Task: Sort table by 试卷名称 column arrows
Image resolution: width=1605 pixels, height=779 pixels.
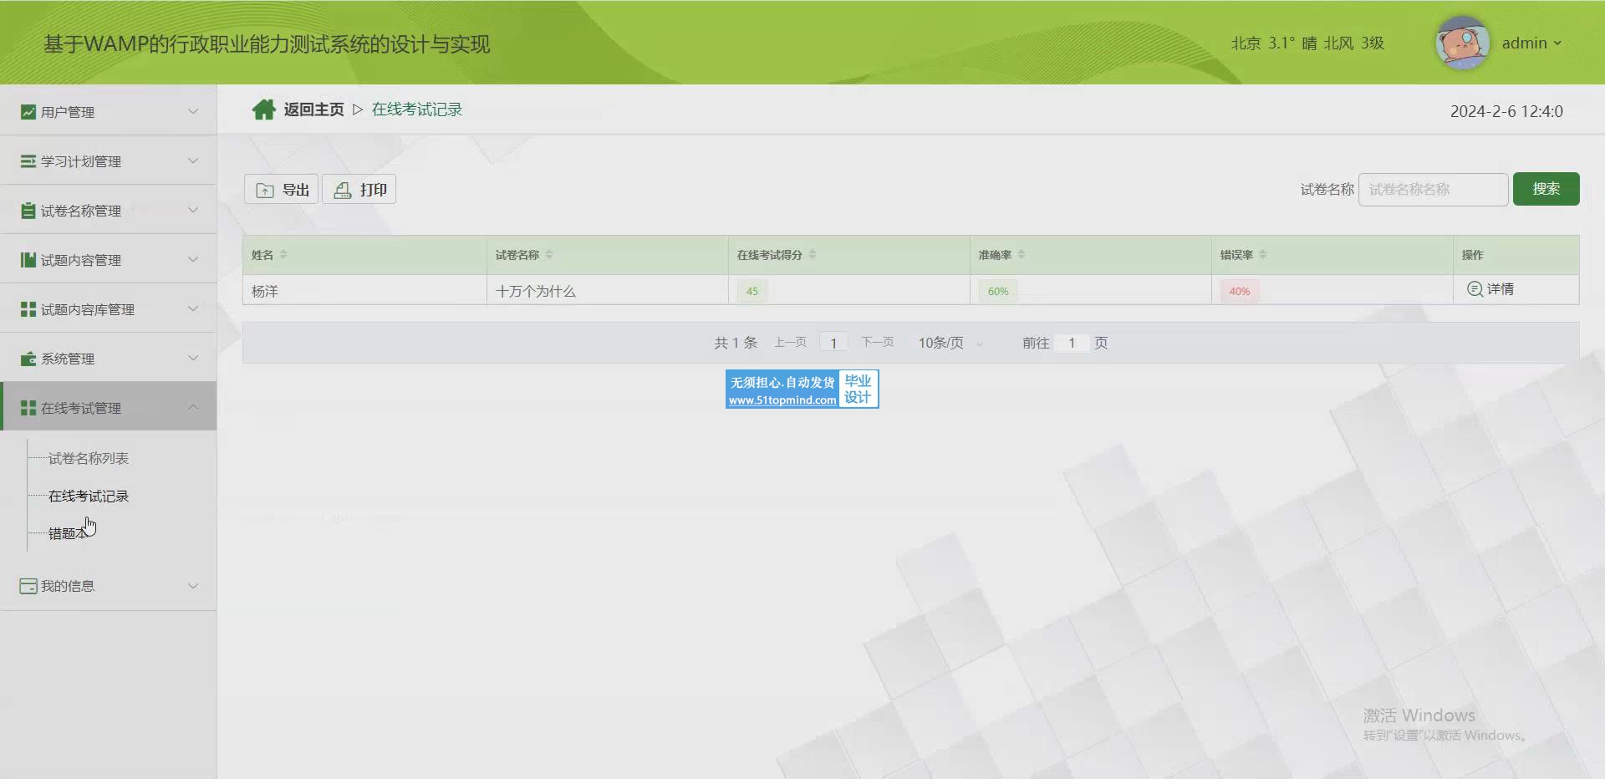Action: pyautogui.click(x=549, y=254)
